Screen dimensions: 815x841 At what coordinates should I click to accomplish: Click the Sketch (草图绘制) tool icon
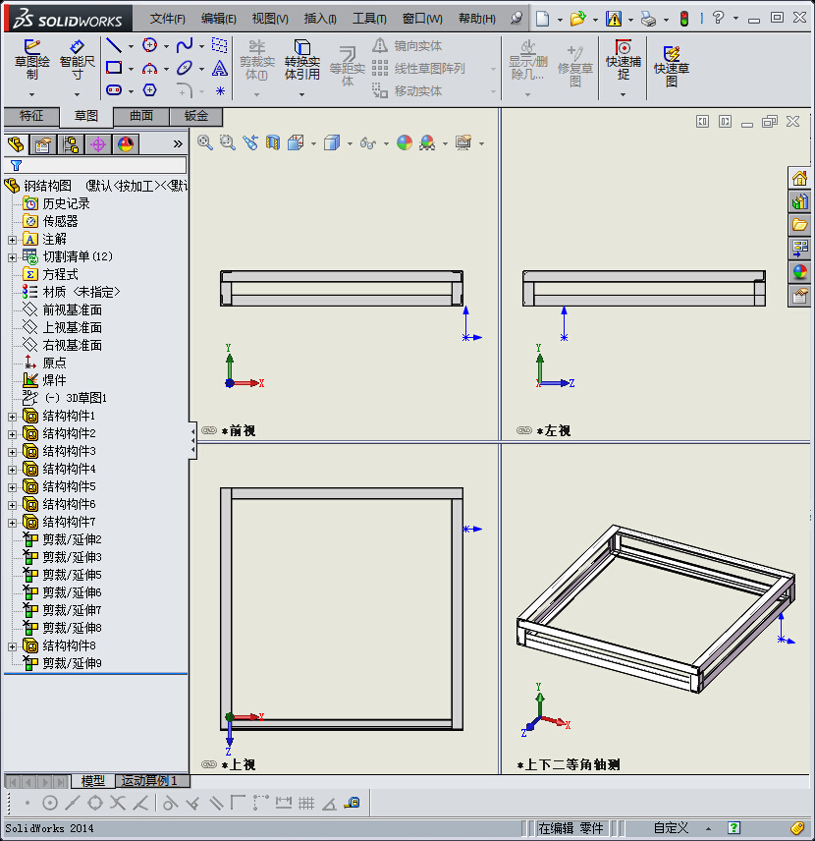(x=31, y=46)
